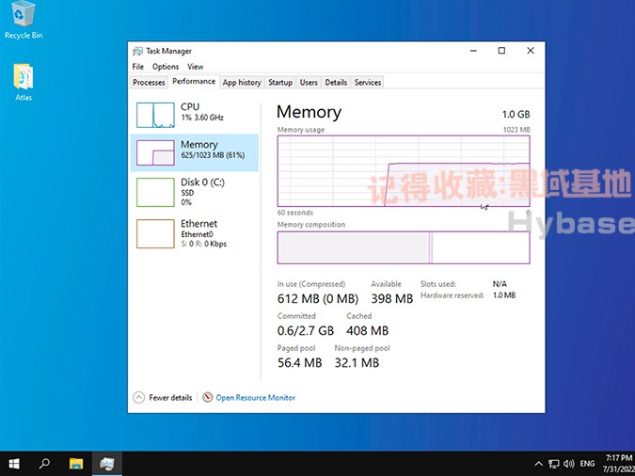Click the 56.4 MB paged pool value
635x476 pixels.
coord(300,362)
